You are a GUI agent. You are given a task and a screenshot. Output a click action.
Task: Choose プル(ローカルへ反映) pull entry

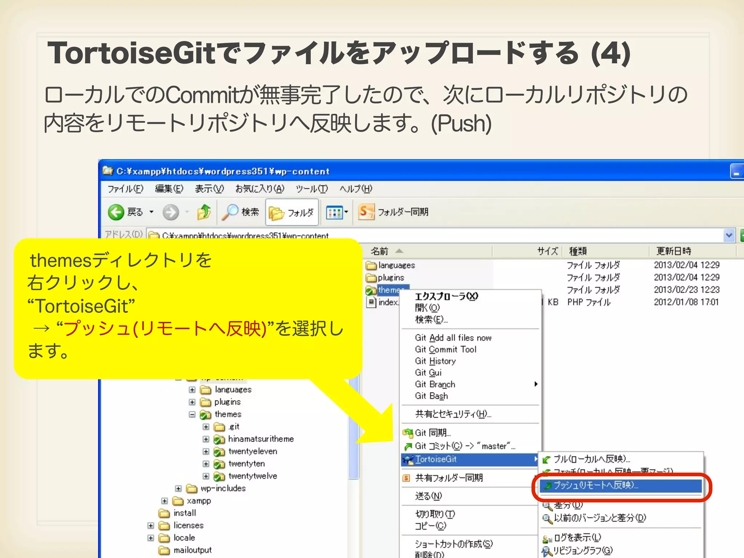(x=591, y=459)
